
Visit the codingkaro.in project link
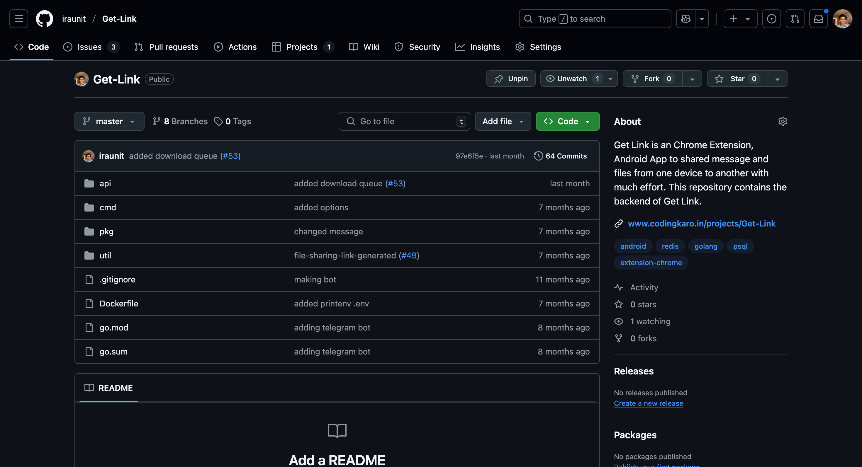pyautogui.click(x=702, y=223)
